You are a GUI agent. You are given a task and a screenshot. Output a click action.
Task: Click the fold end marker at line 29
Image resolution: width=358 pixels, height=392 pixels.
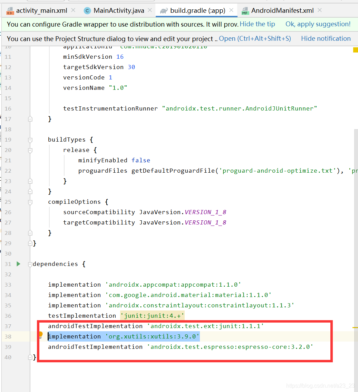[x=30, y=243]
